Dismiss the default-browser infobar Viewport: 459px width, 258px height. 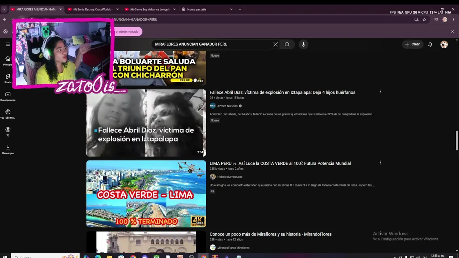pos(452,32)
